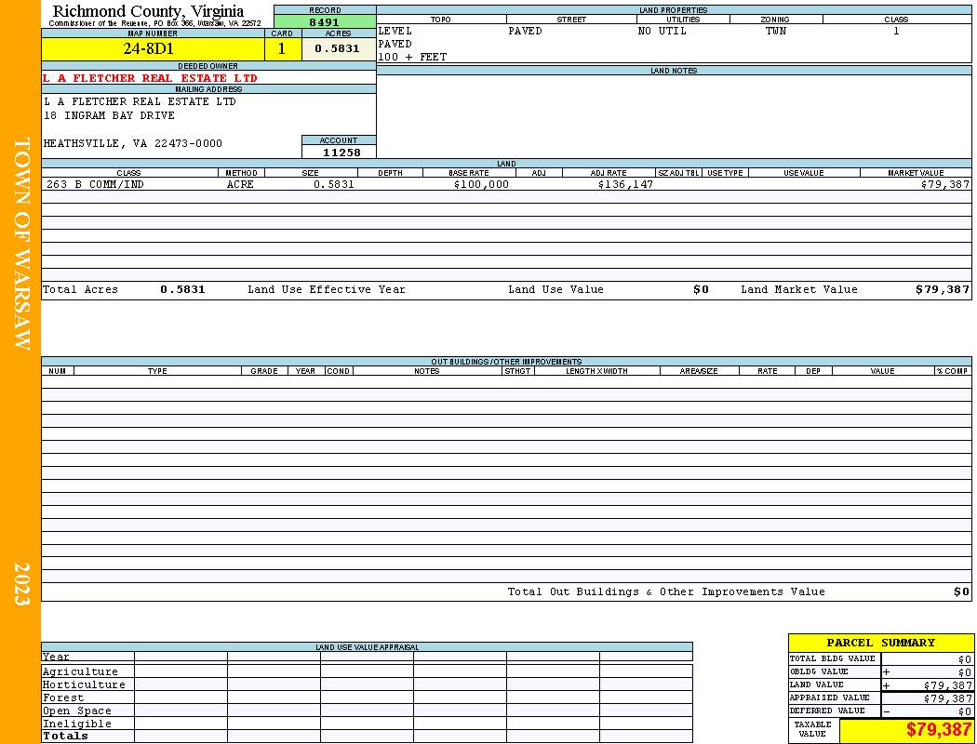
Task: Click utilities value NO UTIL
Action: click(x=662, y=31)
